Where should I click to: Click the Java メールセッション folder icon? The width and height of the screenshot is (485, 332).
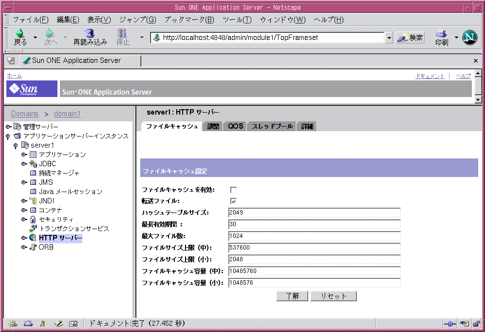click(x=33, y=192)
